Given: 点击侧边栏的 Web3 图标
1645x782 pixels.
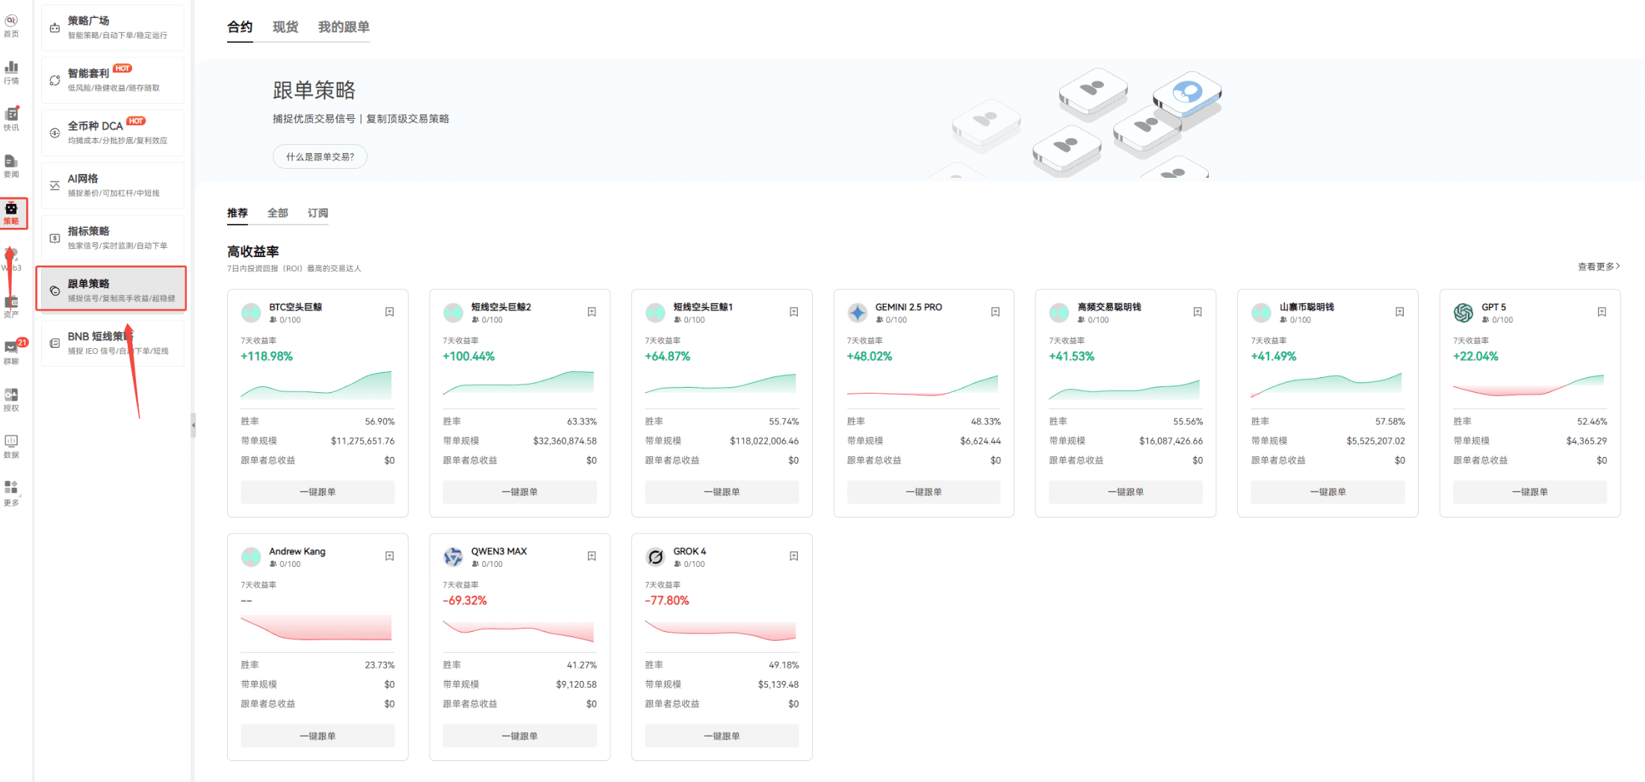Looking at the screenshot, I should pyautogui.click(x=12, y=258).
